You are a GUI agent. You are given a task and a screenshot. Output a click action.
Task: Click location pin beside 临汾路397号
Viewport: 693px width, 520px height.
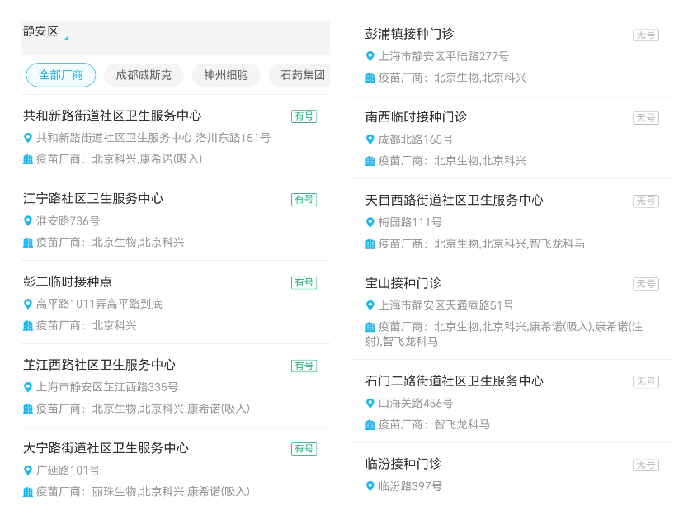pyautogui.click(x=370, y=487)
